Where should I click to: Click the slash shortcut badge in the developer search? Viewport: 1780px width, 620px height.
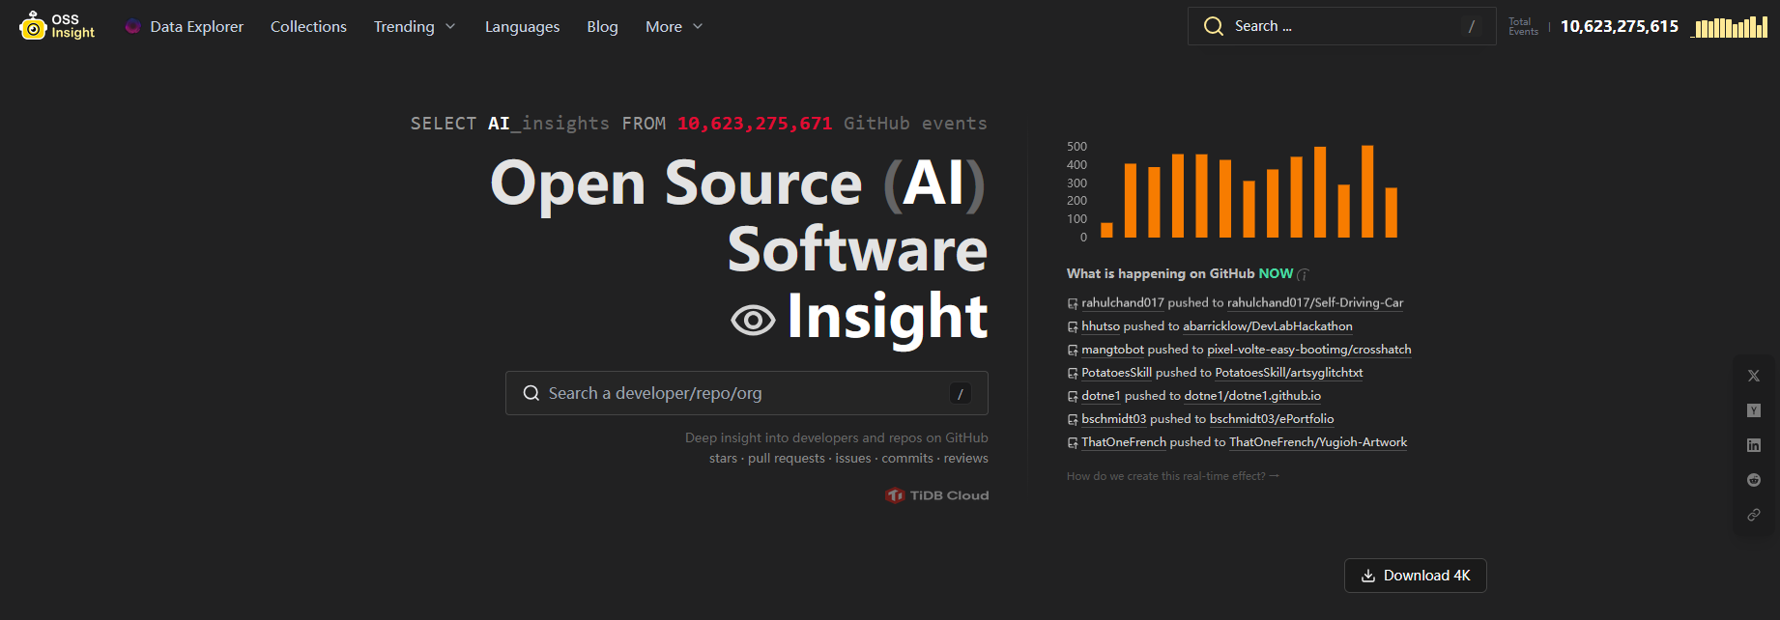coord(960,393)
